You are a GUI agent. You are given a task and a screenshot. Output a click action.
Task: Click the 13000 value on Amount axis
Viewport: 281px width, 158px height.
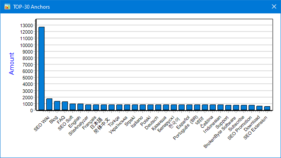click(26, 25)
